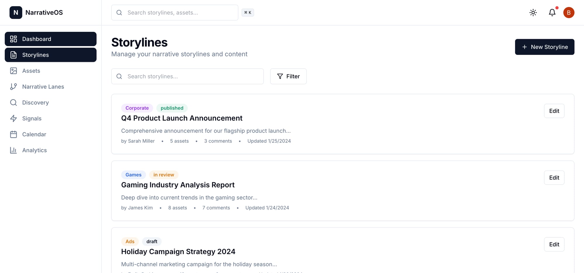Viewport: 584px width, 273px height.
Task: Click Multi-channel marketing campaign description
Action: coord(199,264)
